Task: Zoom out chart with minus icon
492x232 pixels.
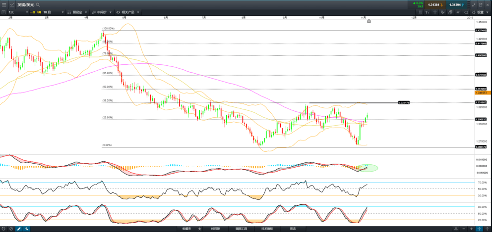Action: pos(464,229)
